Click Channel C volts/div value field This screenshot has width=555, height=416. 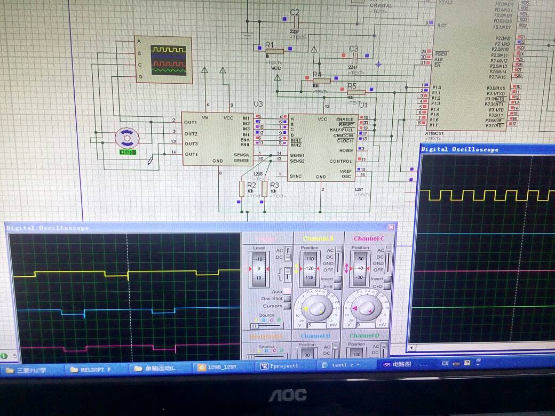[x=366, y=324]
